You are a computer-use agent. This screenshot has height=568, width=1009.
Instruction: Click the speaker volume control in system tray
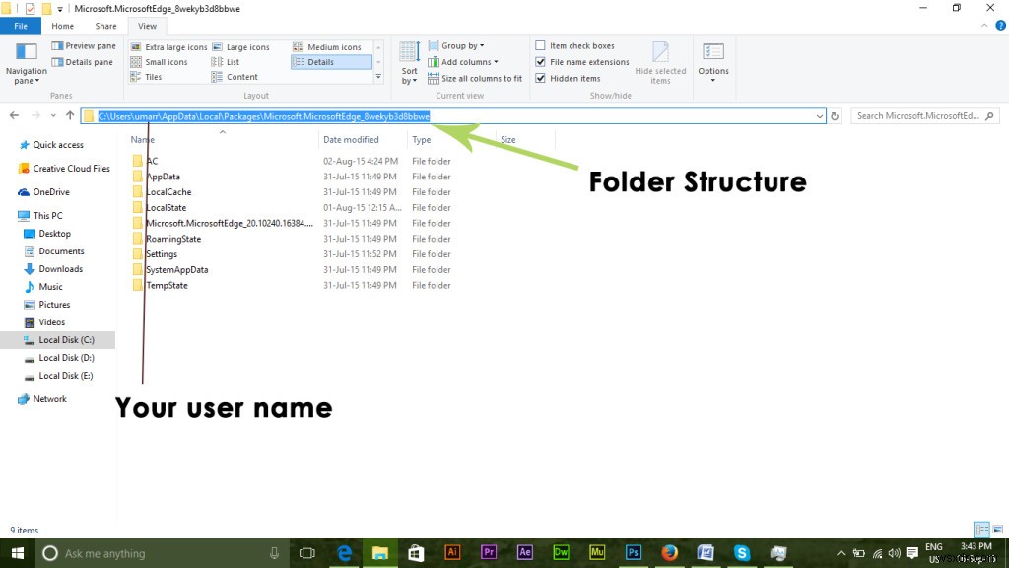pos(894,552)
